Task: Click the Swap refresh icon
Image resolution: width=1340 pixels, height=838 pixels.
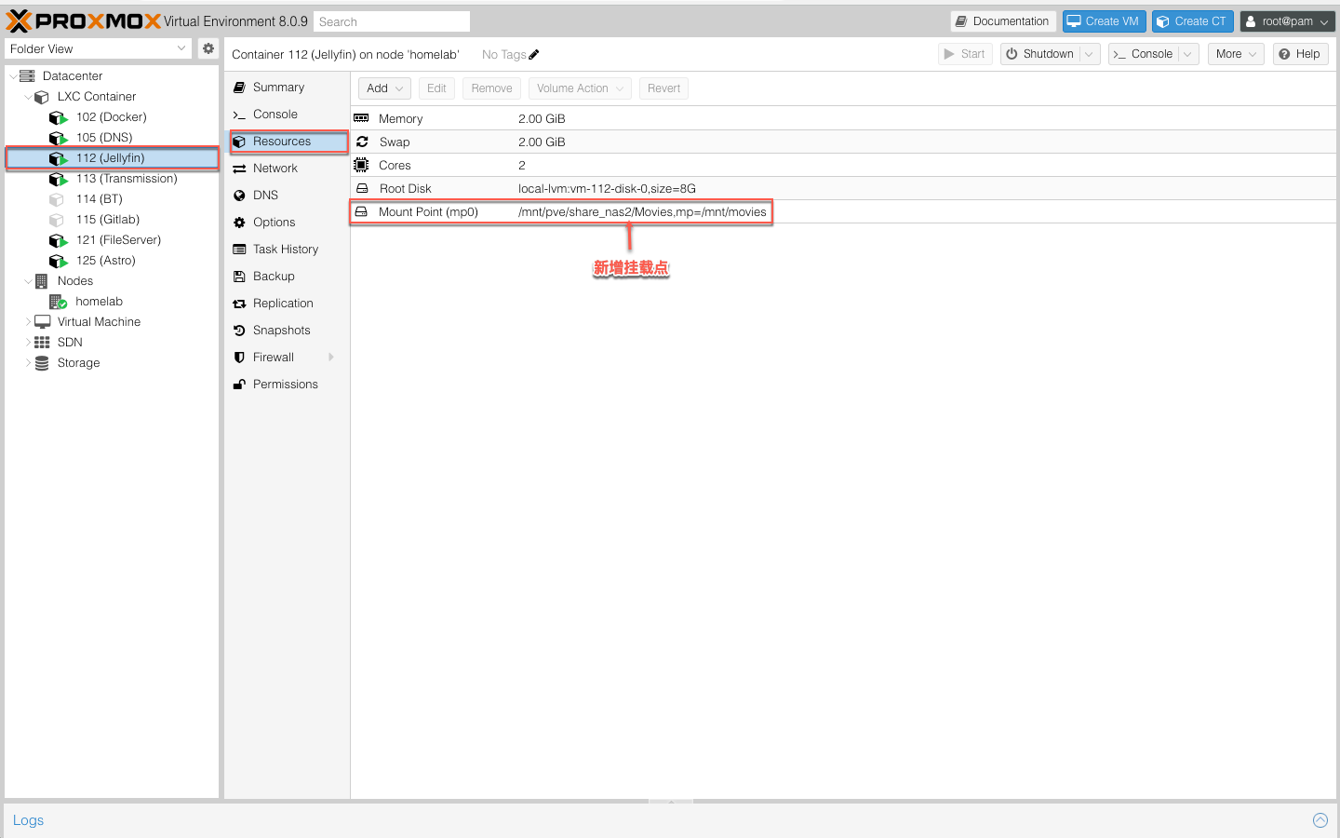Action: [x=362, y=142]
